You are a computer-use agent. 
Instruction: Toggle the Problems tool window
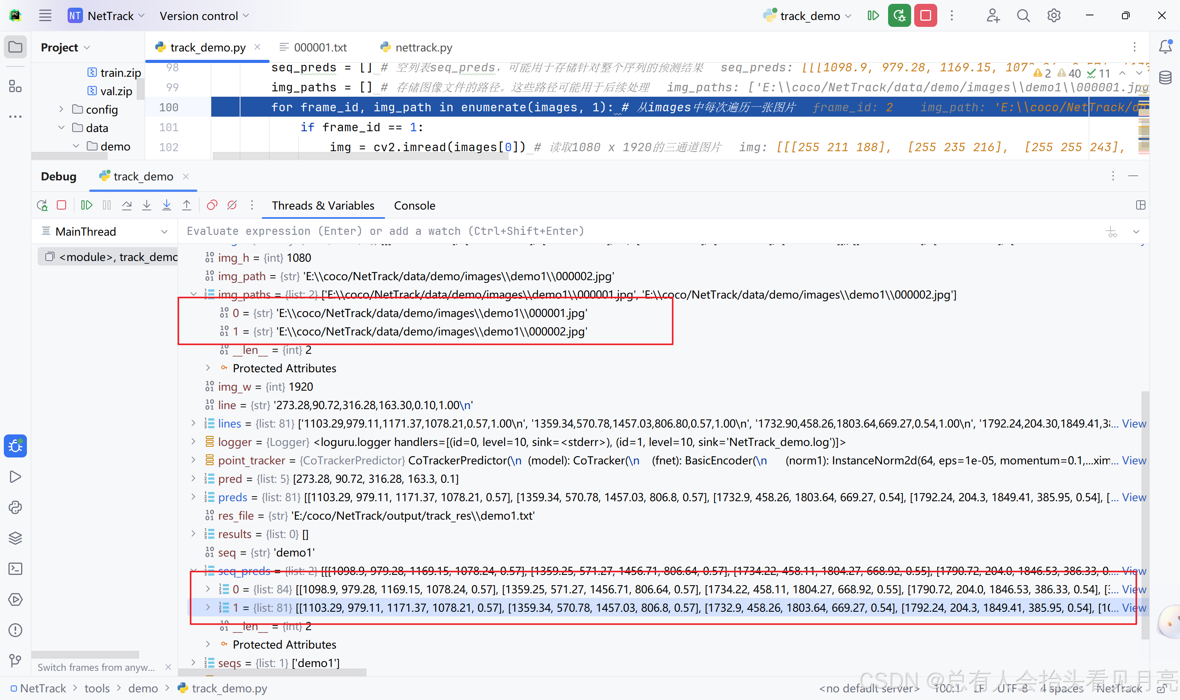tap(15, 630)
